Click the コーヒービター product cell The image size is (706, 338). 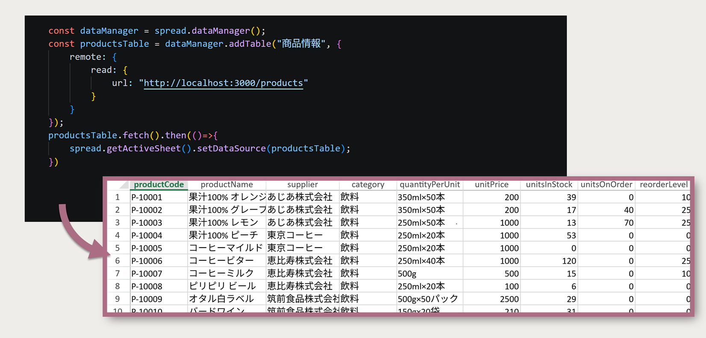[227, 261]
